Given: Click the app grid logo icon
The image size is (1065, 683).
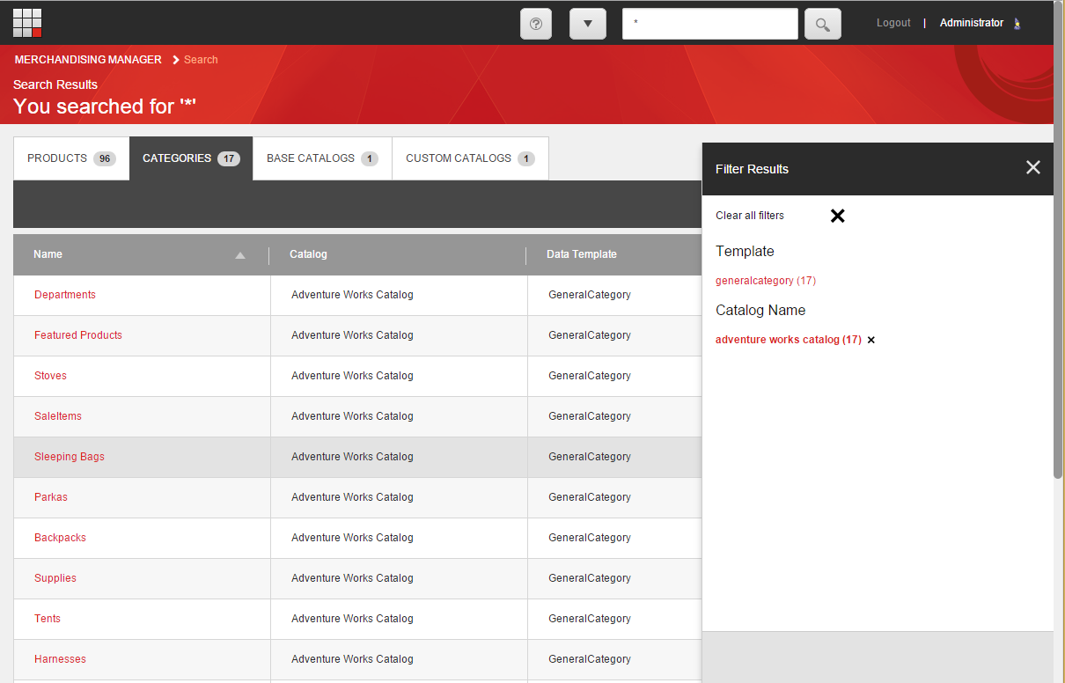Looking at the screenshot, I should point(27,23).
